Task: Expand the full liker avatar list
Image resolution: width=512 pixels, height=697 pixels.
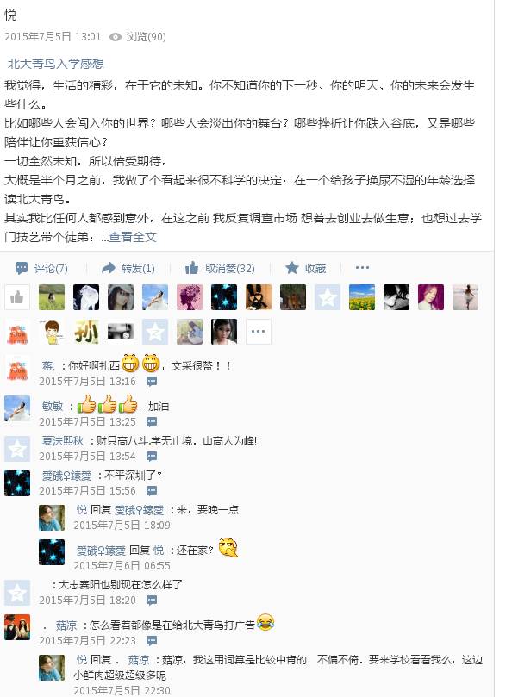Action: 259,332
